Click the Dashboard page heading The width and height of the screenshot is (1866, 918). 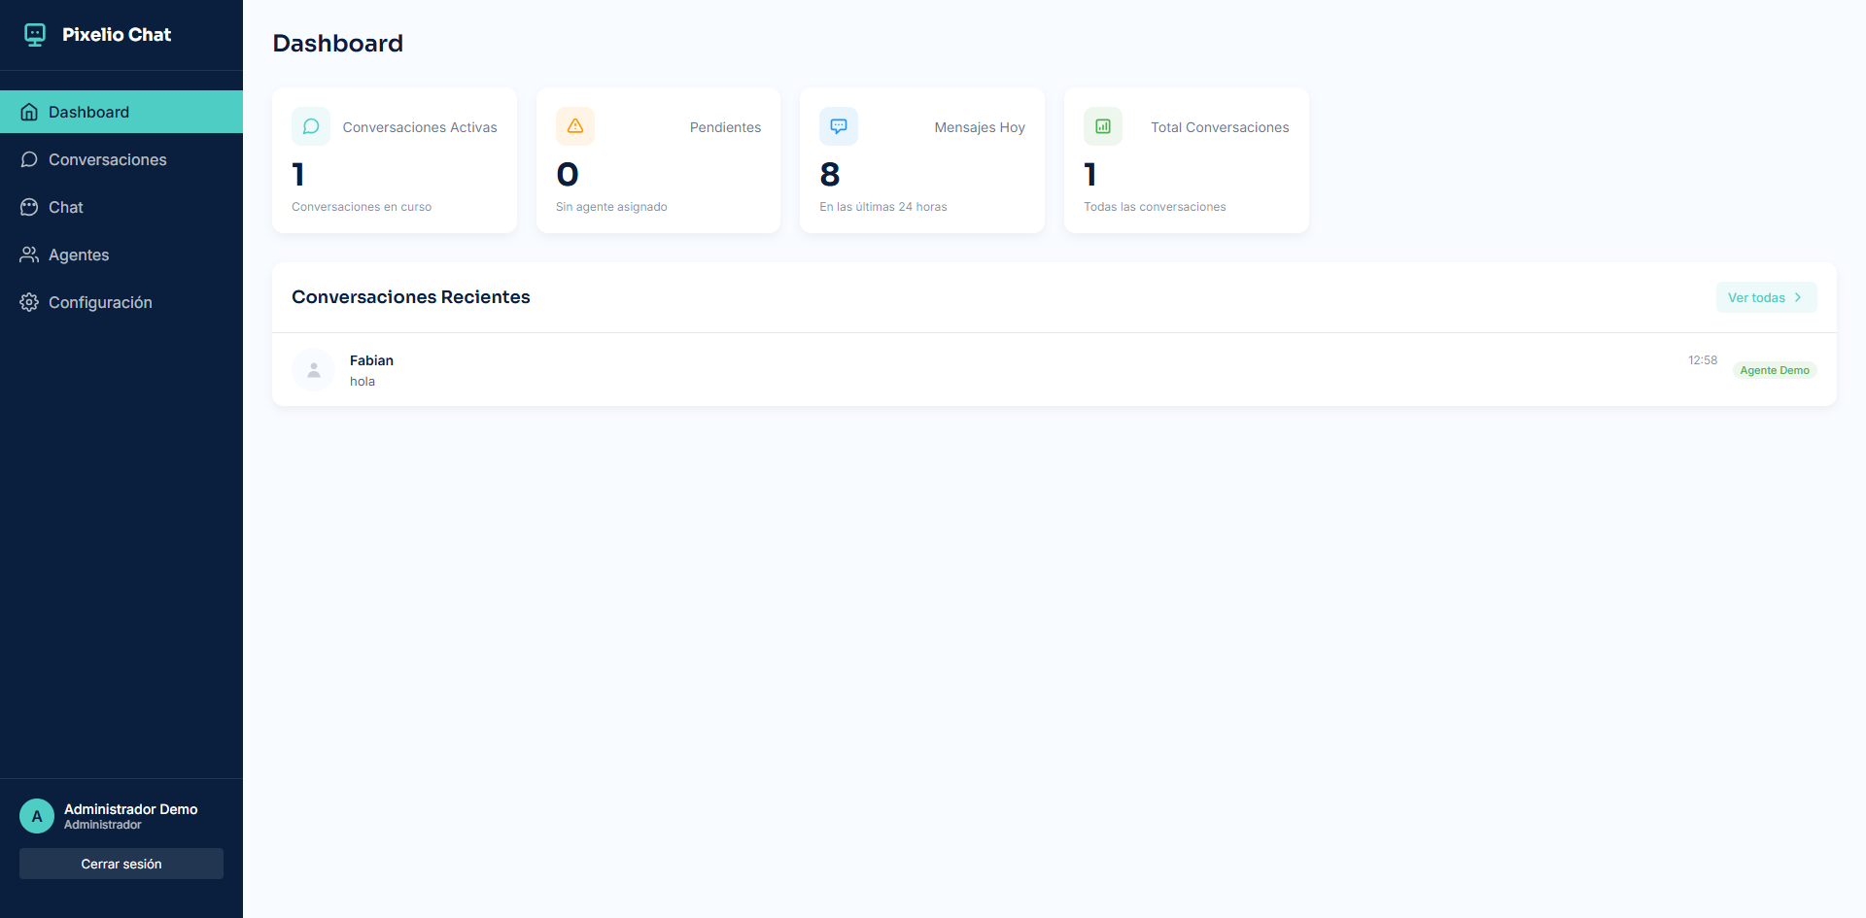click(337, 44)
